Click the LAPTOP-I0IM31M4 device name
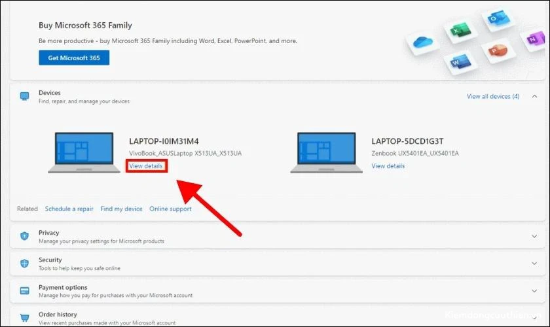 [164, 141]
